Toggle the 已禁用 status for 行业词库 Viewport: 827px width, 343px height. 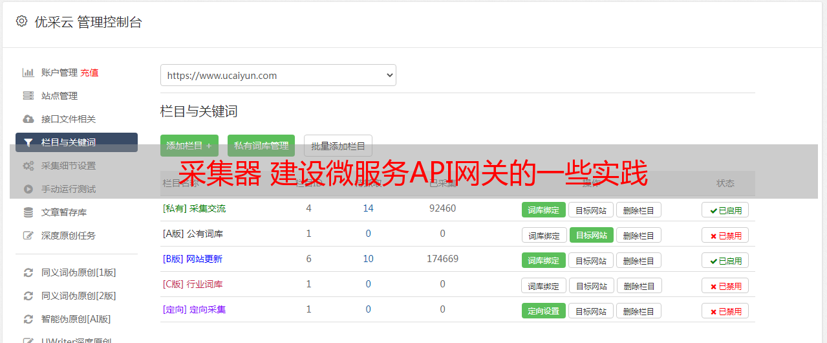pos(725,285)
